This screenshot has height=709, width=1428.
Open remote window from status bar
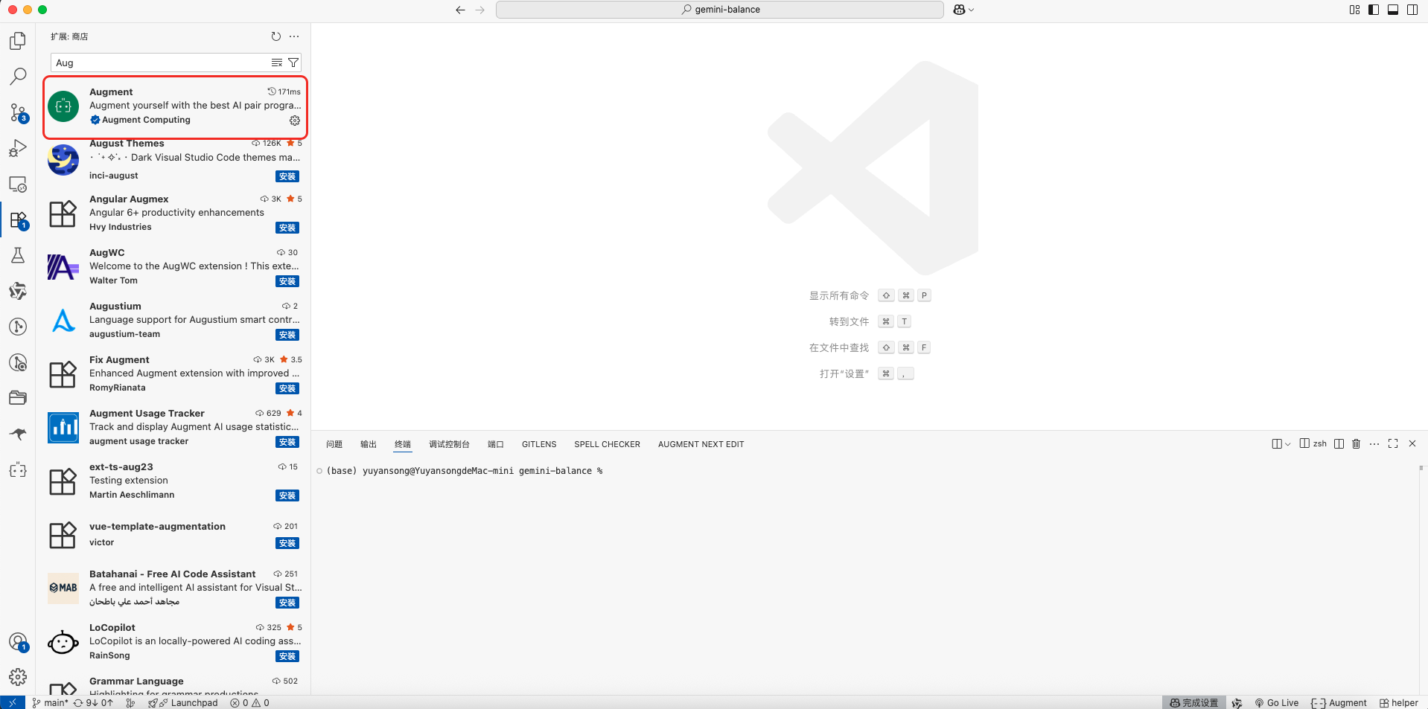pyautogui.click(x=13, y=702)
